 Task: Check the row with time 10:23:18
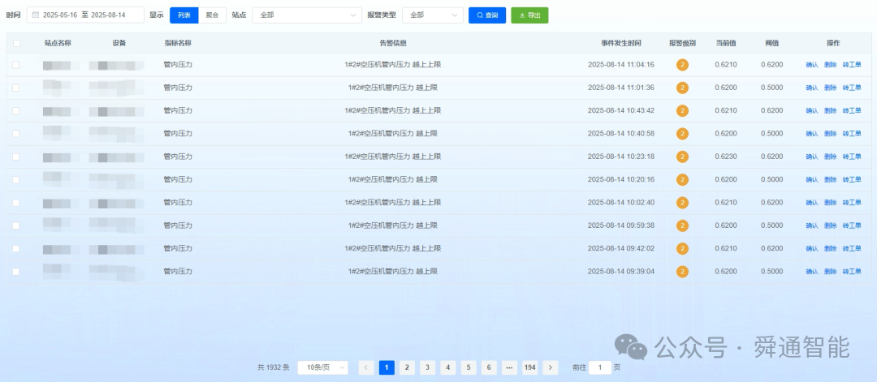[x=15, y=157]
